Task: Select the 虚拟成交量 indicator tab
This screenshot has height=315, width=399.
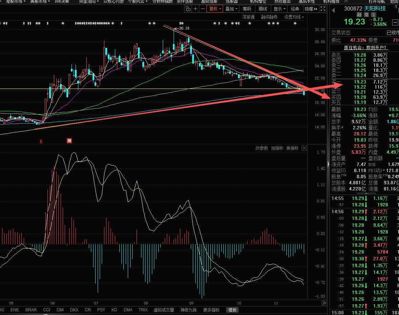Action: (x=164, y=310)
